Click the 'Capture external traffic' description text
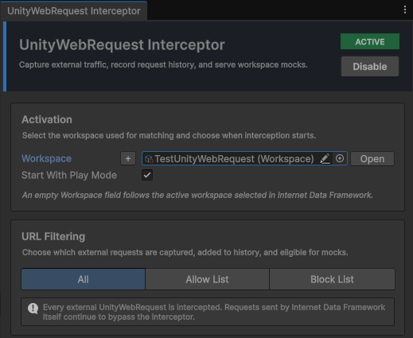Viewport: 413px width, 338px height. pyautogui.click(x=163, y=64)
